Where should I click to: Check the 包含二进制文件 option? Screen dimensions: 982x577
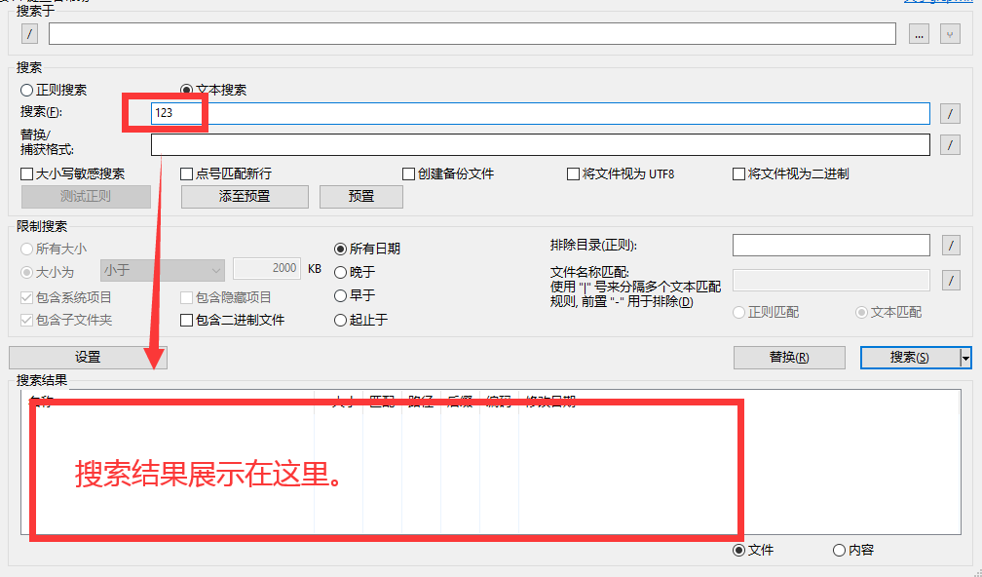click(x=187, y=320)
